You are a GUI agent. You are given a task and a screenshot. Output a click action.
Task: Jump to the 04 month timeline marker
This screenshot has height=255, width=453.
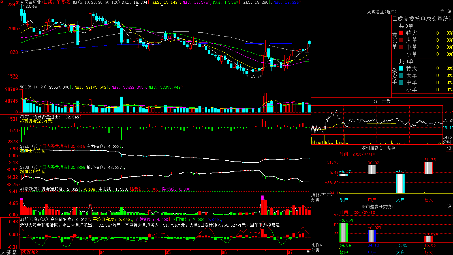[102, 252]
